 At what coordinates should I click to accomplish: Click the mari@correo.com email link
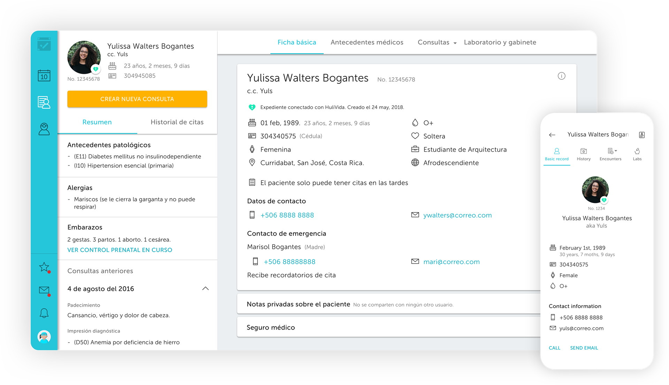coord(452,262)
